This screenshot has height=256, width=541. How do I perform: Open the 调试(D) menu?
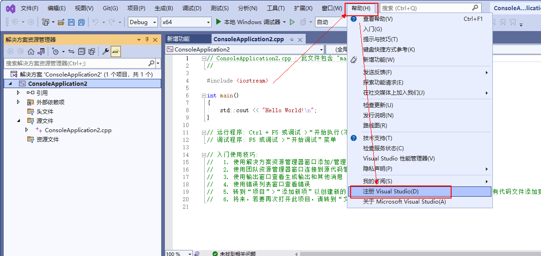coord(192,8)
